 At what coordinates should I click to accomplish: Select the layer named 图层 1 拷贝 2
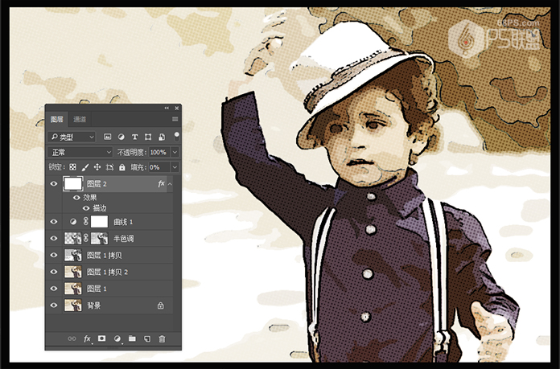pyautogui.click(x=107, y=272)
